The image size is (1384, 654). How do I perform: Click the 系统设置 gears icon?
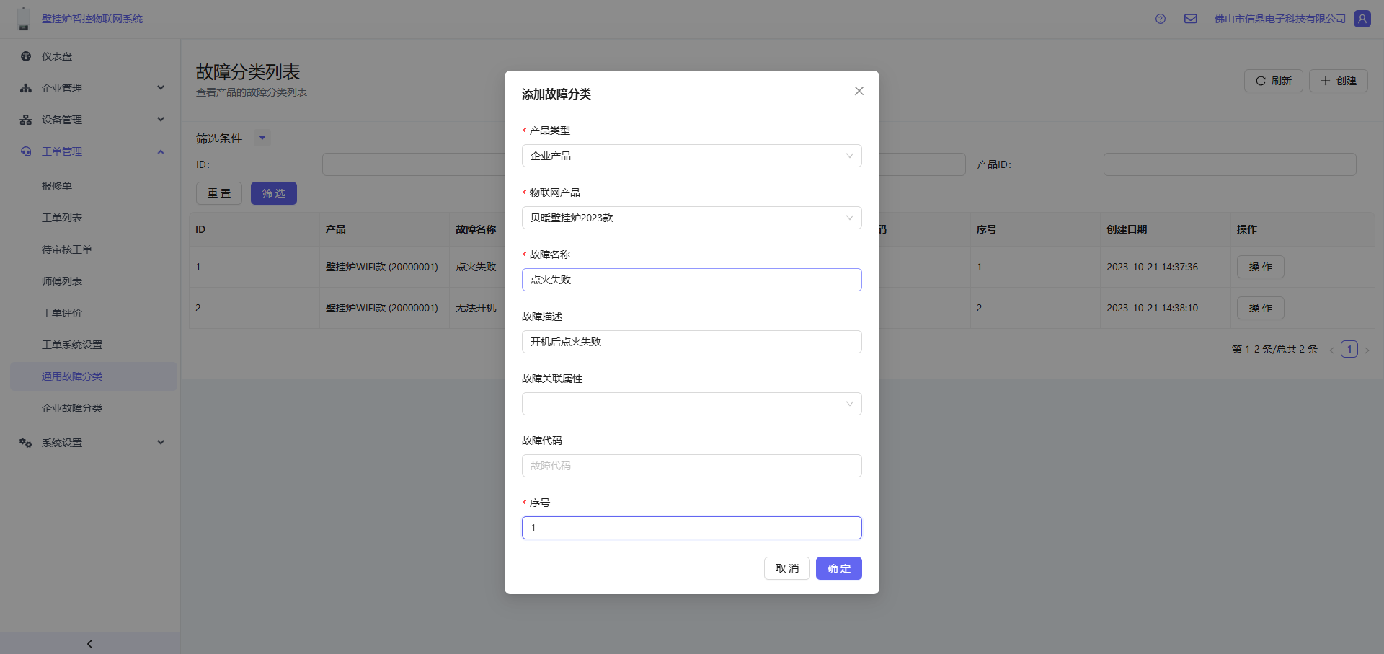[x=26, y=443]
